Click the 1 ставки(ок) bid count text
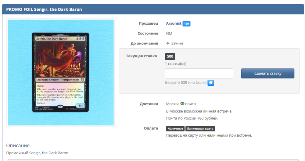Image resolution: width=305 pixels, height=161 pixels. (x=175, y=64)
